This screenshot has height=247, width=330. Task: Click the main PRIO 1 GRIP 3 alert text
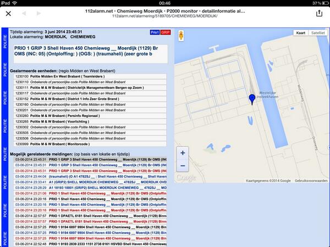[86, 51]
